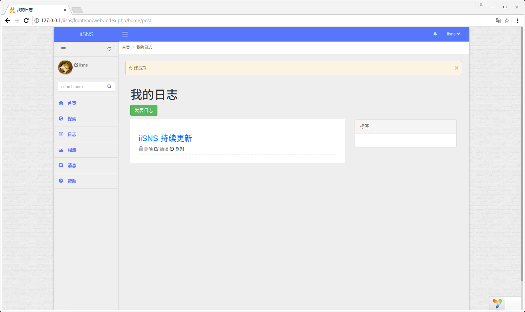Open 帮助 in the sidebar
Viewport: 525px width, 312px height.
(72, 181)
